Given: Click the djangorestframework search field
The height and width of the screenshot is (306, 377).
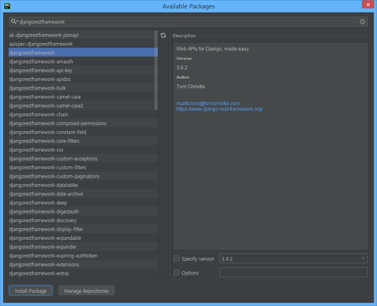Looking at the screenshot, I should point(188,22).
